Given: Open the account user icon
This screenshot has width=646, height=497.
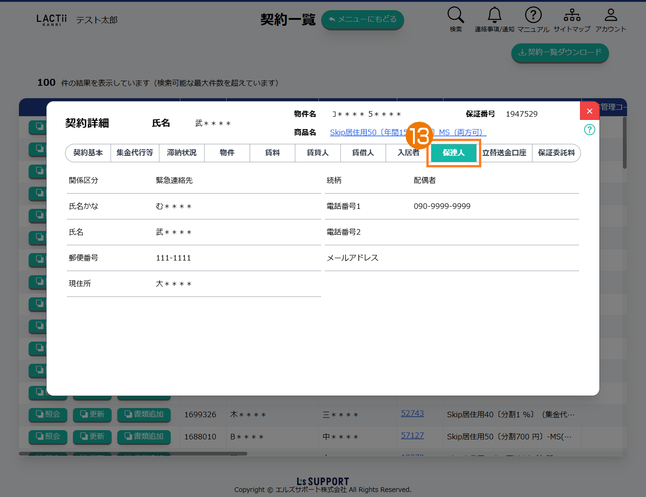Looking at the screenshot, I should [610, 15].
